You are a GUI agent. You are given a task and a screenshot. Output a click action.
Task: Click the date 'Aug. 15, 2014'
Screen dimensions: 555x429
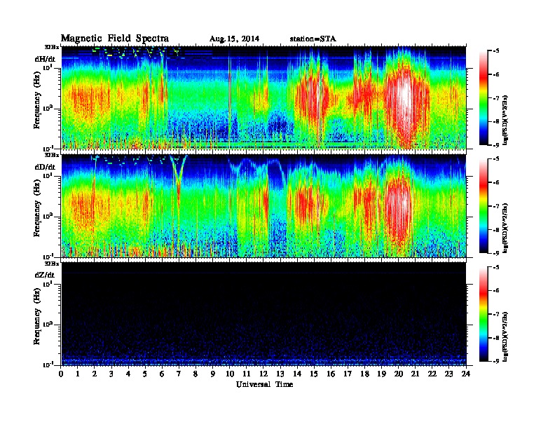(x=234, y=39)
